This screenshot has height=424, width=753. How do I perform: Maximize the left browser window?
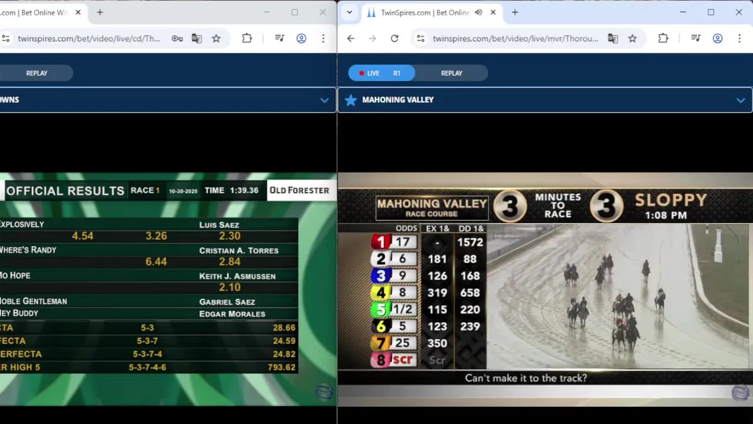tap(295, 12)
